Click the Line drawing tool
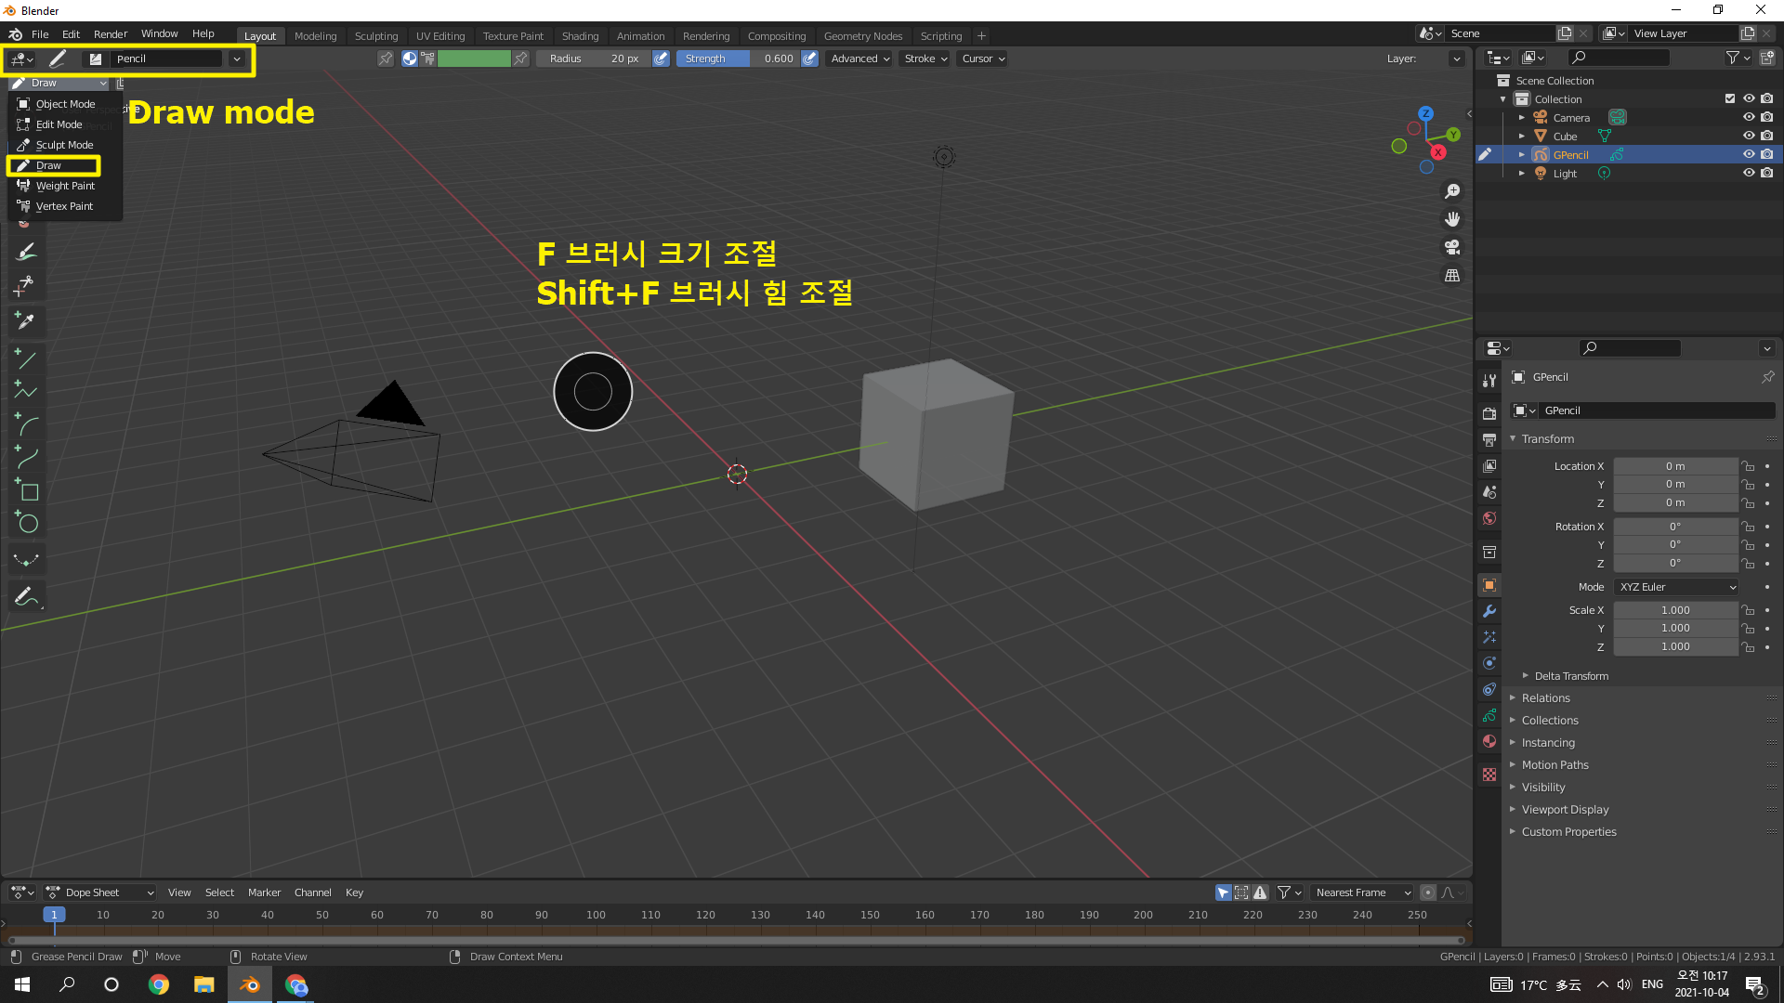The height and width of the screenshot is (1003, 1784). coord(25,359)
